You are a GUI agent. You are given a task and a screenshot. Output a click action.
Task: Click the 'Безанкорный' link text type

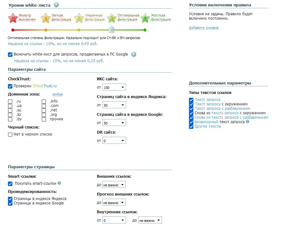[x=206, y=122]
